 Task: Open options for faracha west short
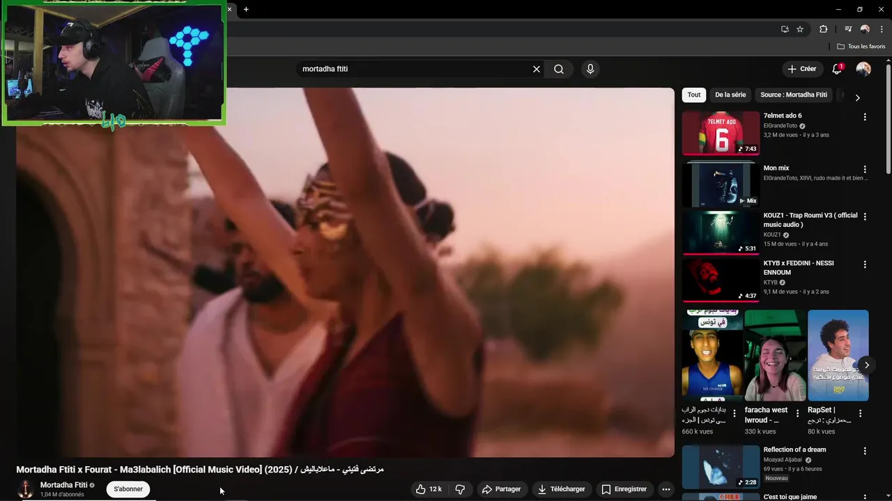(797, 413)
